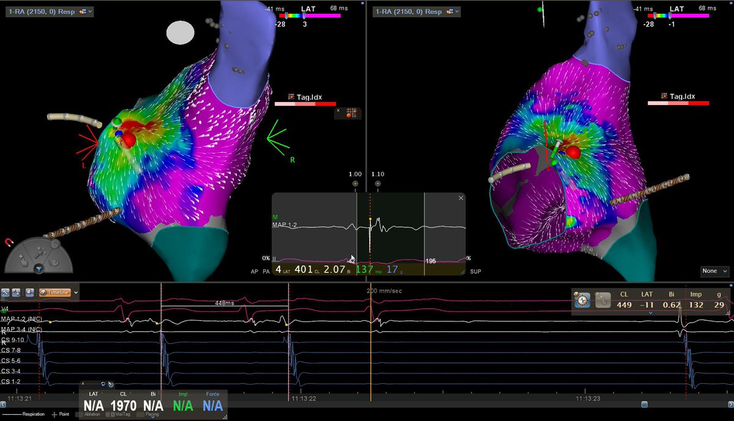Select CS 7-8 channel label
The width and height of the screenshot is (734, 421).
coord(10,350)
